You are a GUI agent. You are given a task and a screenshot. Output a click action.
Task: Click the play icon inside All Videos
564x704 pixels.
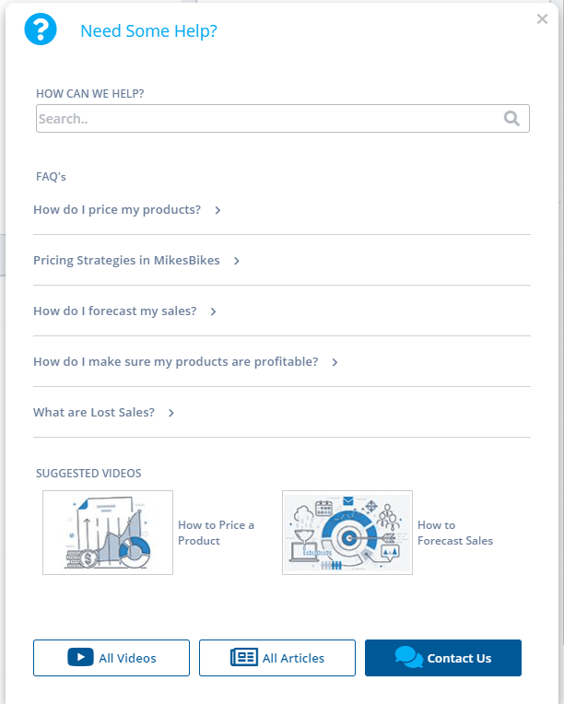81,657
